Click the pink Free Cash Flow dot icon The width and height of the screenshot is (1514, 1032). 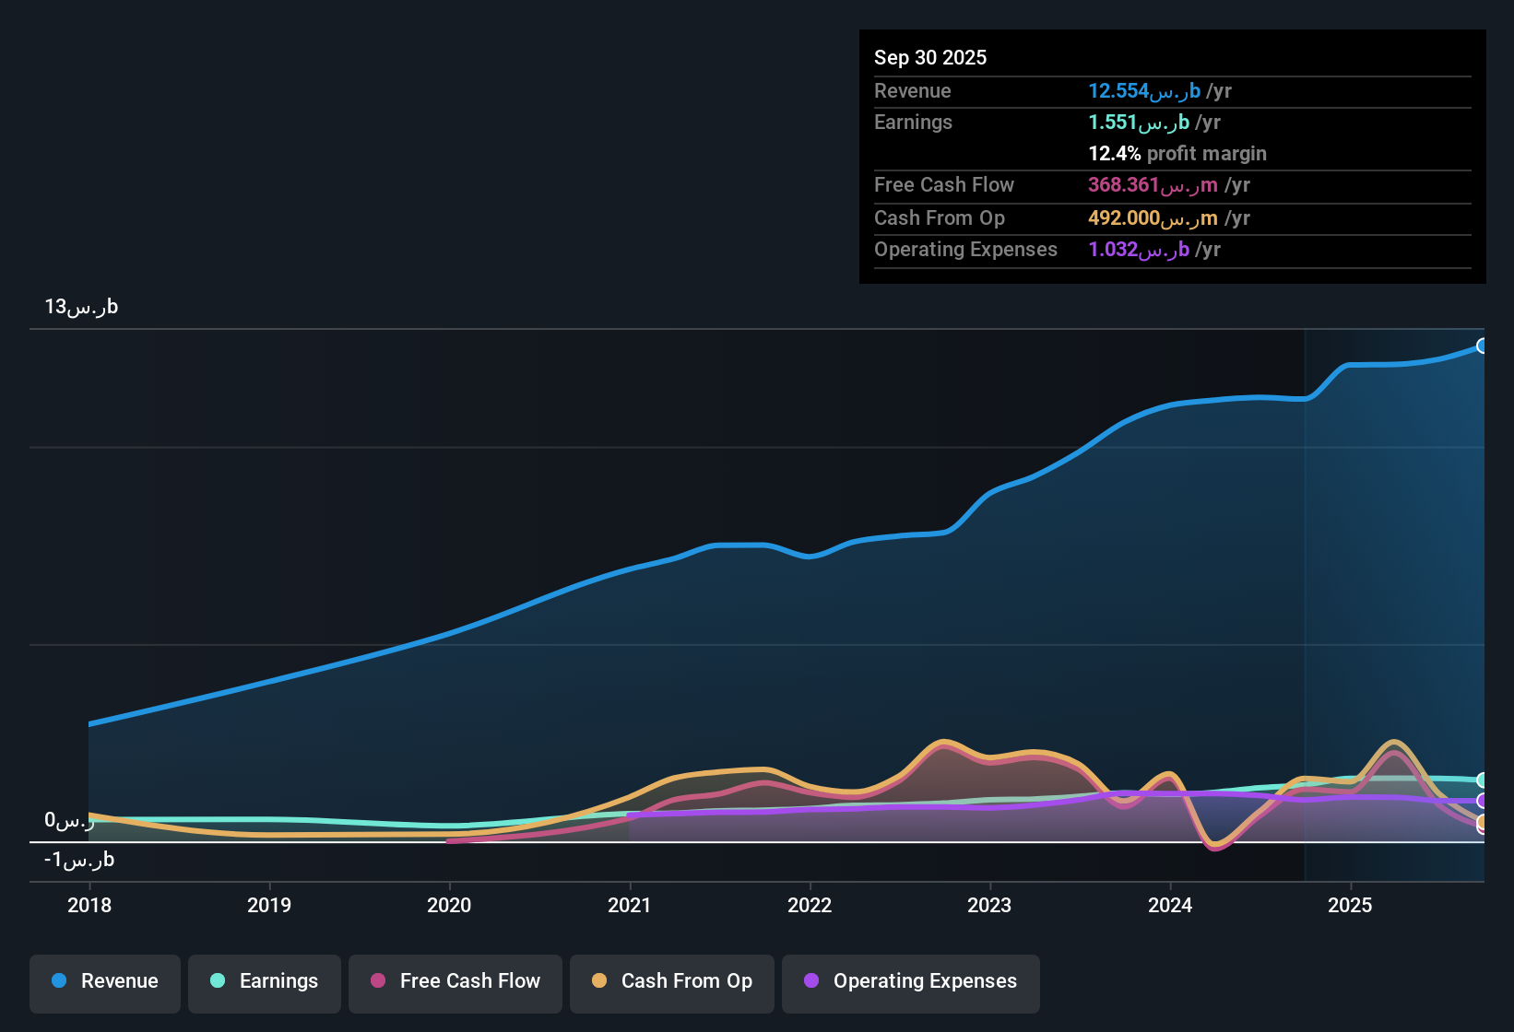[376, 981]
